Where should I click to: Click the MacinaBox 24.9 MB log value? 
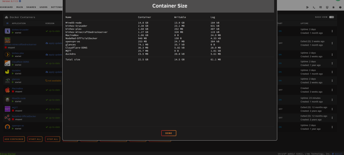click(x=216, y=35)
